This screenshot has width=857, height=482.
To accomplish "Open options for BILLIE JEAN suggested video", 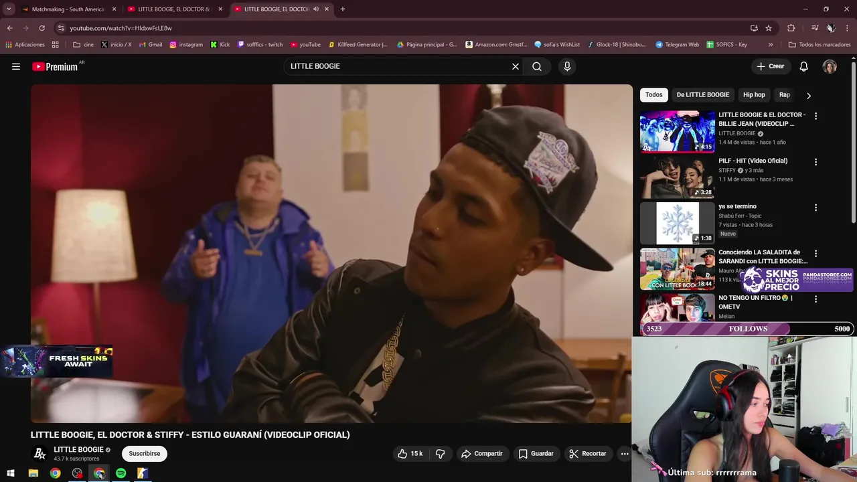I will [815, 116].
